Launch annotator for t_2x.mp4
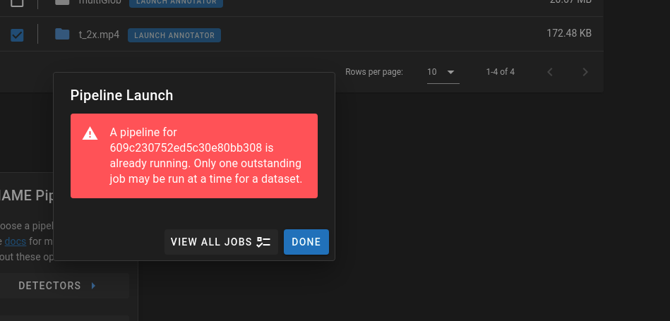 [174, 35]
